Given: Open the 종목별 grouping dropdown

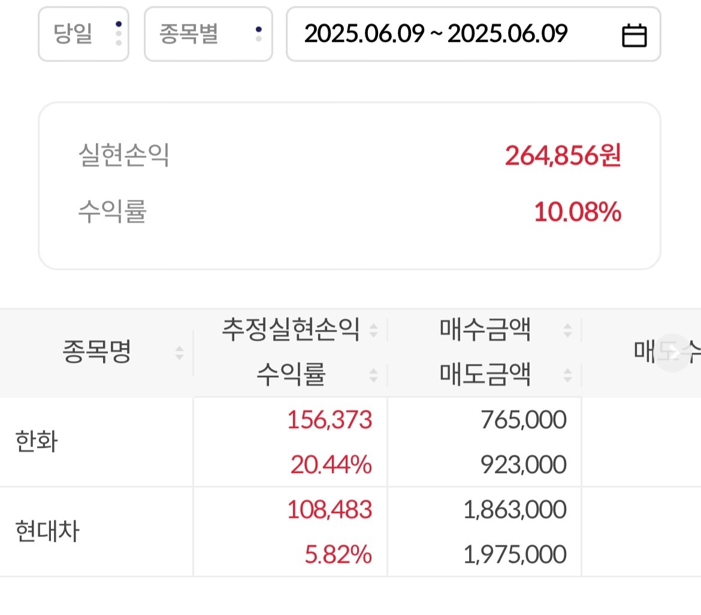Looking at the screenshot, I should pos(208,34).
